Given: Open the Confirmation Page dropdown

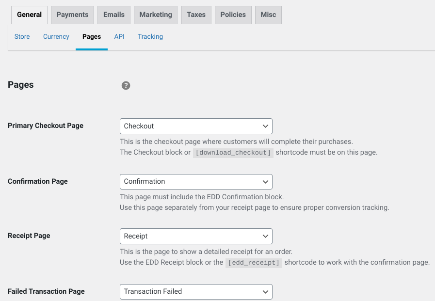Looking at the screenshot, I should point(196,181).
